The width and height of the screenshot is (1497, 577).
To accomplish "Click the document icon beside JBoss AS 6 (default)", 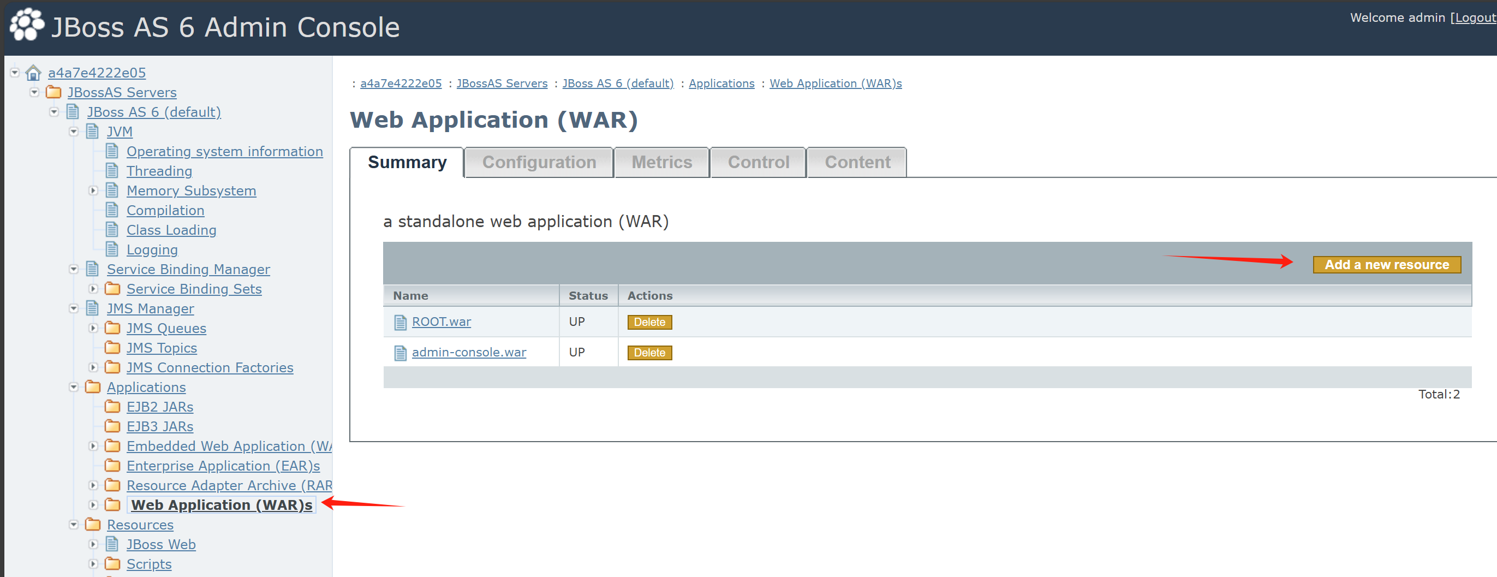I will click(x=73, y=111).
